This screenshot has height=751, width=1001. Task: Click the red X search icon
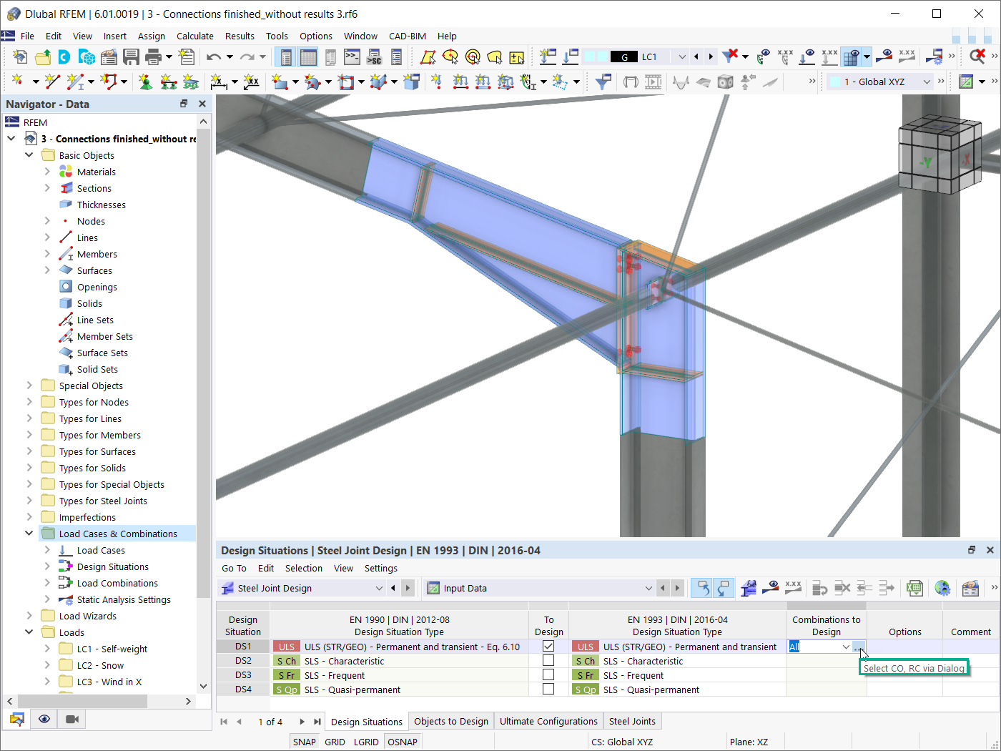coord(977,57)
